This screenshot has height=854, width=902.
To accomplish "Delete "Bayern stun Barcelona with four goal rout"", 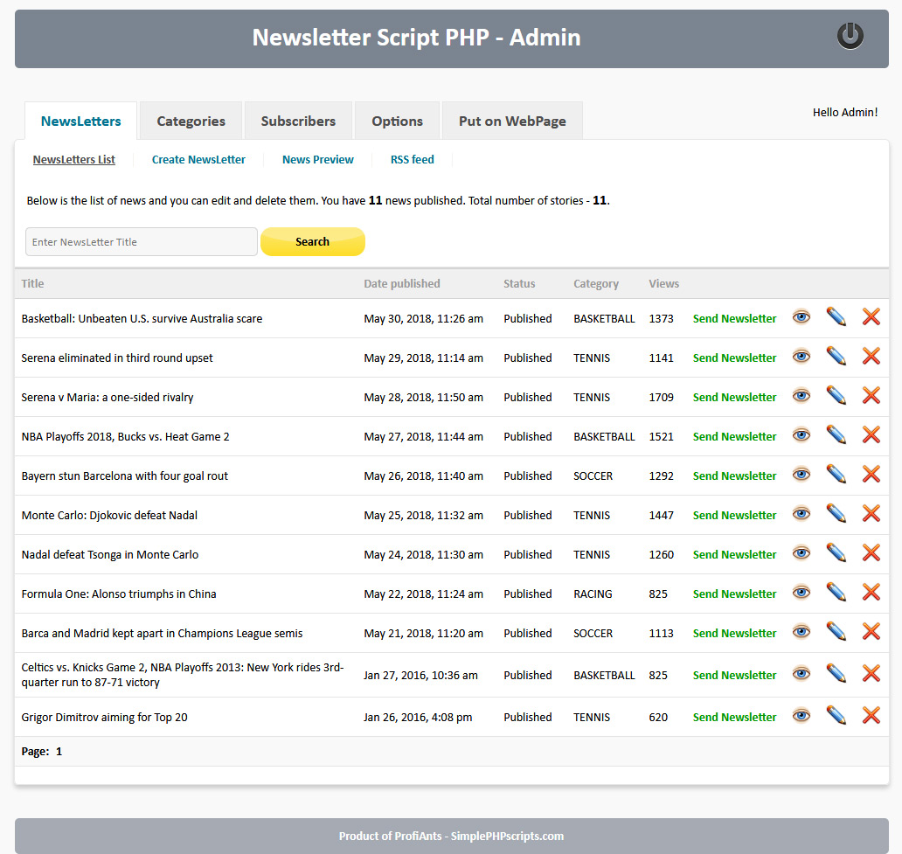I will pyautogui.click(x=871, y=475).
